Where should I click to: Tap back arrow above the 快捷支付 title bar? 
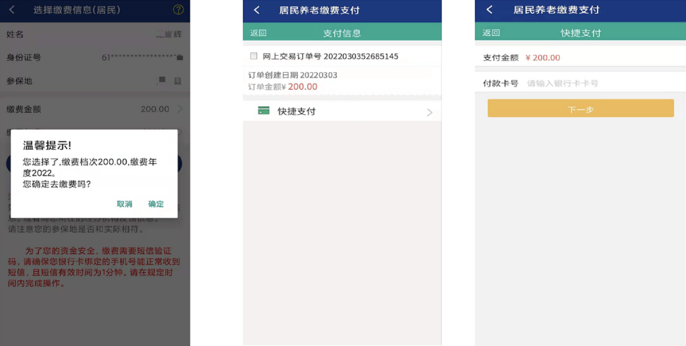[x=489, y=10]
